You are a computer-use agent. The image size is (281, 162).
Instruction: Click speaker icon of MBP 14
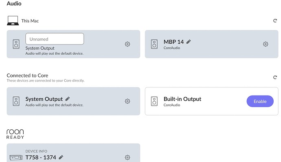tap(154, 44)
